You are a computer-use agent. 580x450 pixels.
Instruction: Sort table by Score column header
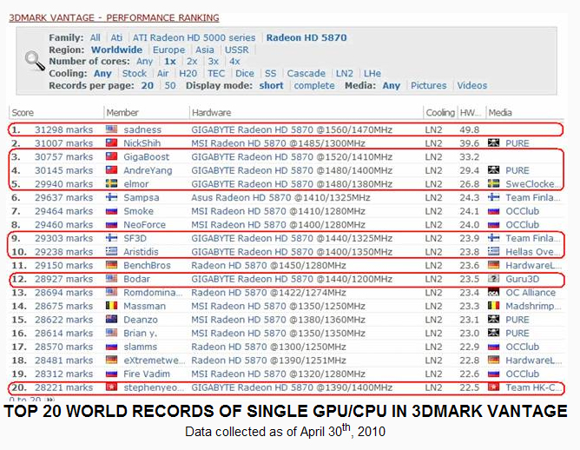point(23,113)
